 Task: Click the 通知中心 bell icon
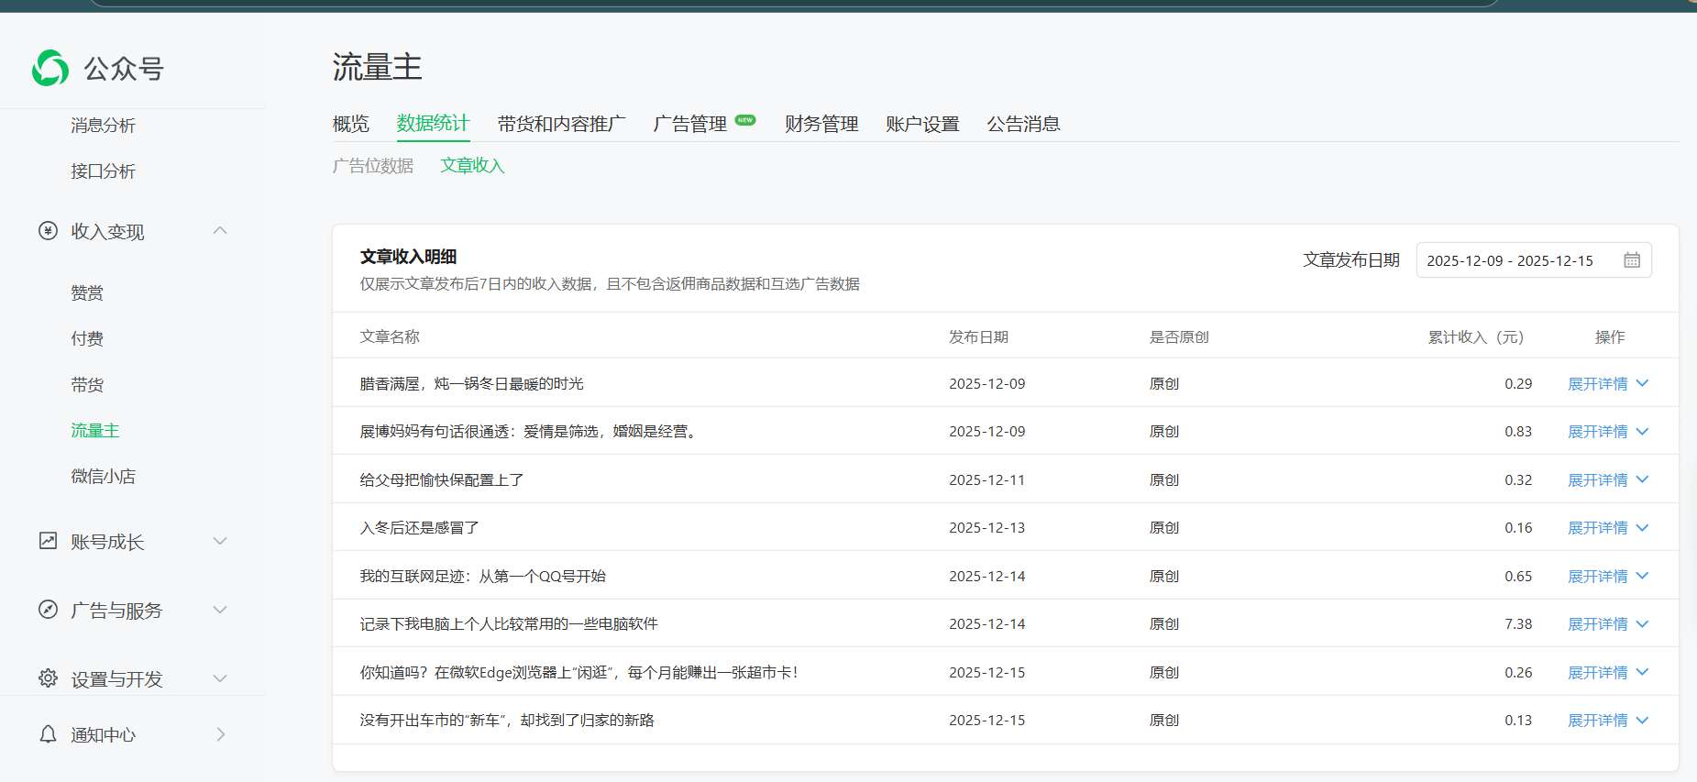pos(48,734)
